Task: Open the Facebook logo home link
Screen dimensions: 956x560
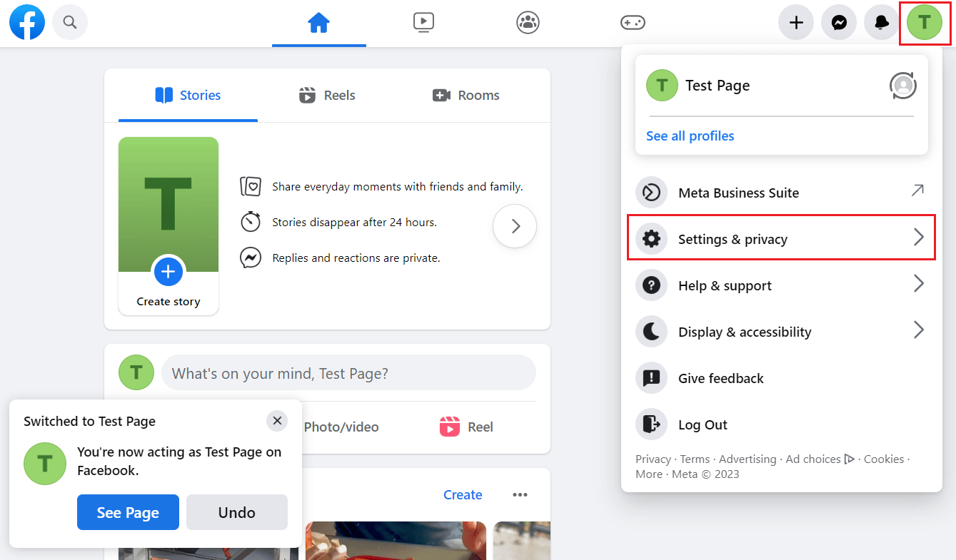Action: coord(27,22)
